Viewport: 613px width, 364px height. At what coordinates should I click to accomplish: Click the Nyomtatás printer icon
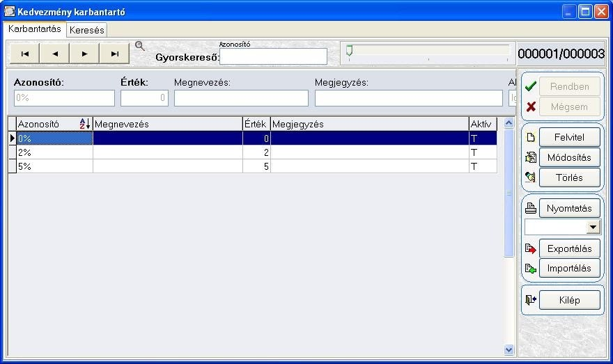click(x=531, y=208)
